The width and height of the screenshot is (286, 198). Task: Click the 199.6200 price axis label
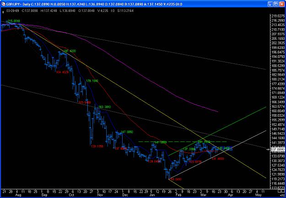tap(278, 48)
